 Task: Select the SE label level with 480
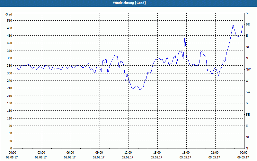[x=248, y=24]
